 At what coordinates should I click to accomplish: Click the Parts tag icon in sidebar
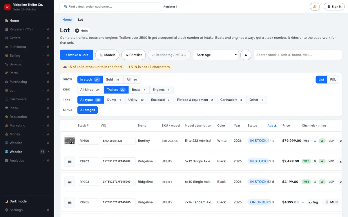[7, 73]
